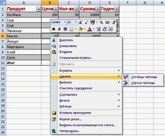This screenshot has height=136, width=165.
Task: Apply percent style format
Action: [101, 22]
